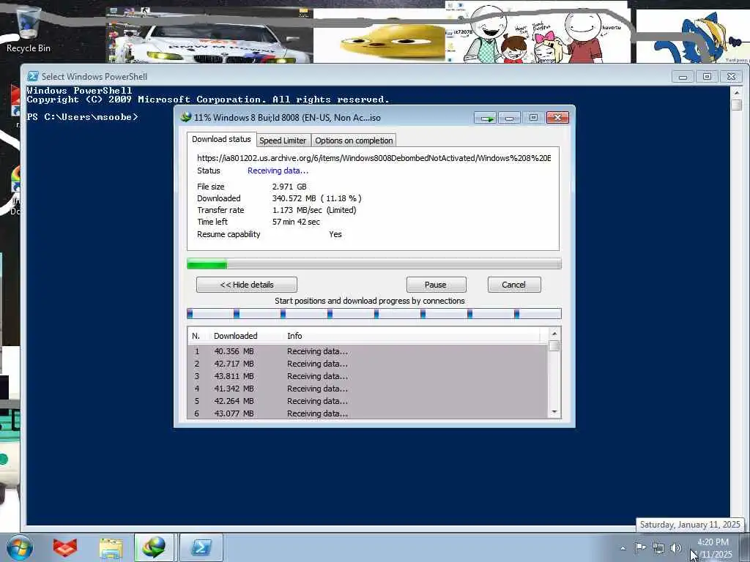Image resolution: width=750 pixels, height=562 pixels.
Task: Click the connections list scrollbar thumb
Action: click(554, 346)
